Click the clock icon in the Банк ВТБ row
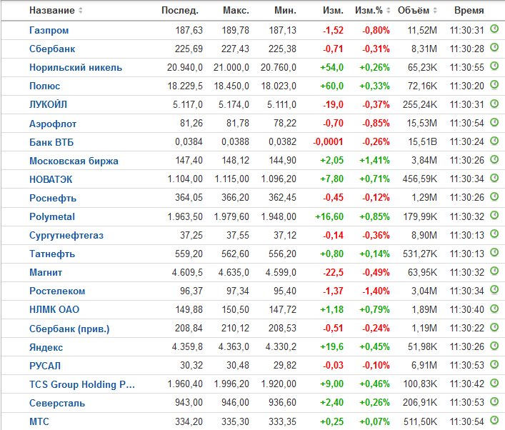 tap(494, 141)
